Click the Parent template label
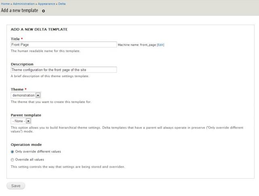This screenshot has height=196, width=259. 26,115
